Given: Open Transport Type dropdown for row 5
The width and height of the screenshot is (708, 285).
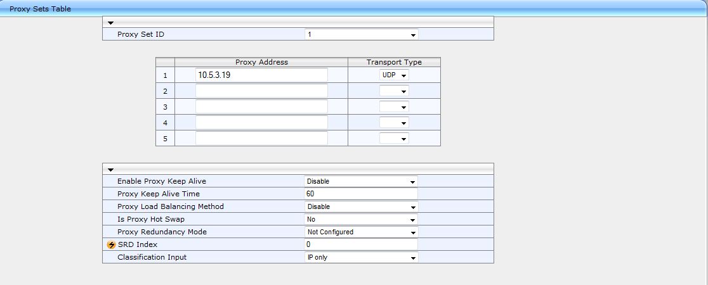Looking at the screenshot, I should point(394,139).
